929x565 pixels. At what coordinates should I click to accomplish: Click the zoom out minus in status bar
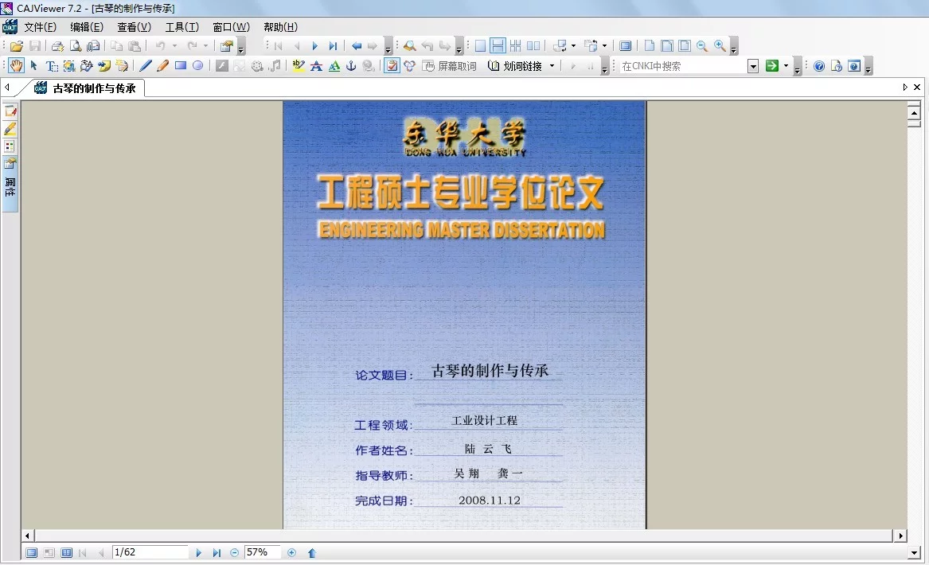coord(235,552)
